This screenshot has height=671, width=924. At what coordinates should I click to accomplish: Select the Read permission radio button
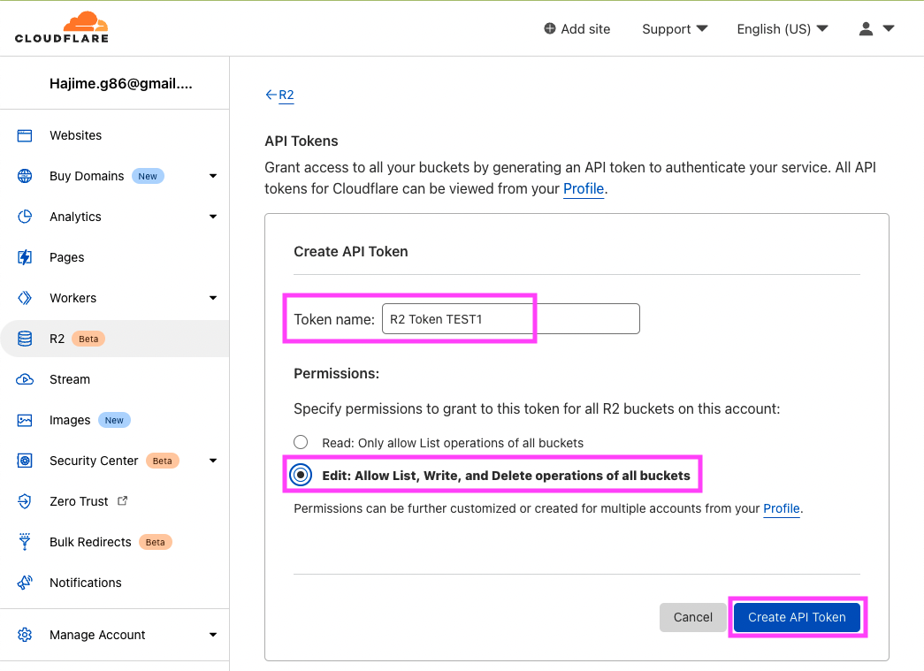pos(301,441)
